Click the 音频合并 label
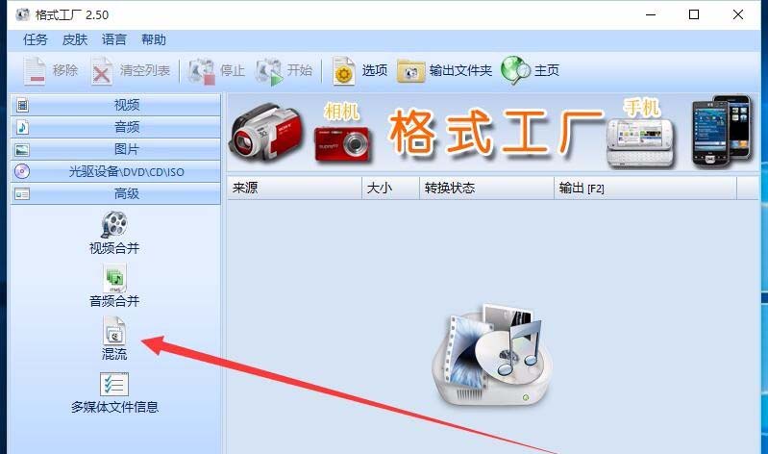The image size is (768, 454). click(114, 301)
